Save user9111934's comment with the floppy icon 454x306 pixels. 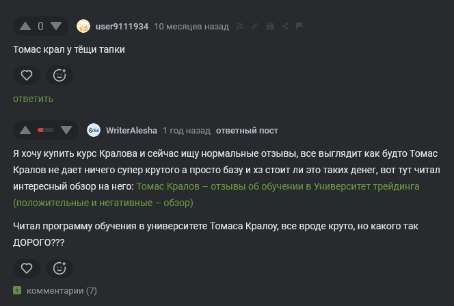(x=269, y=27)
